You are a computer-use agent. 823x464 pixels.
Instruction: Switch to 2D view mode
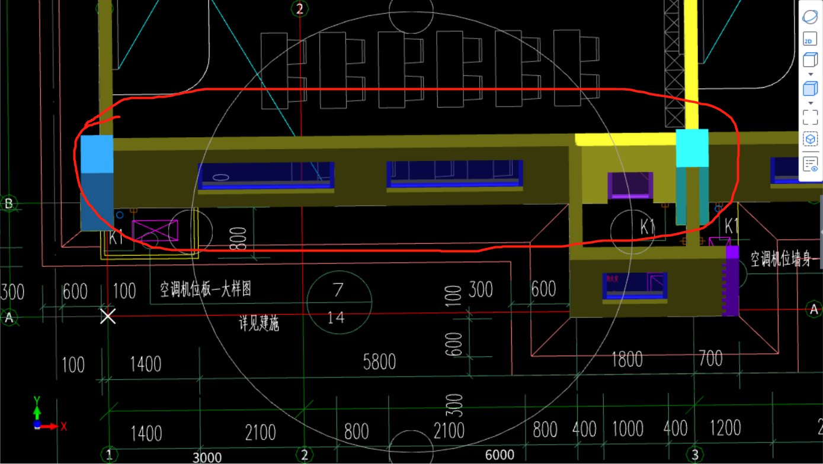pos(810,40)
